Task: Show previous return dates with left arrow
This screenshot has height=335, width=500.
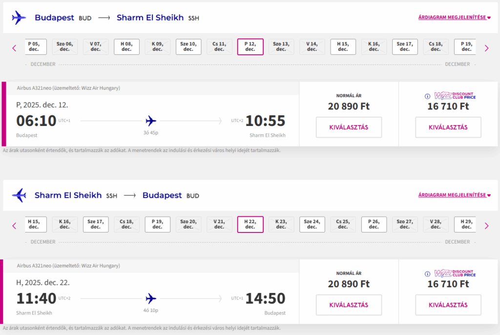Action: pos(14,226)
